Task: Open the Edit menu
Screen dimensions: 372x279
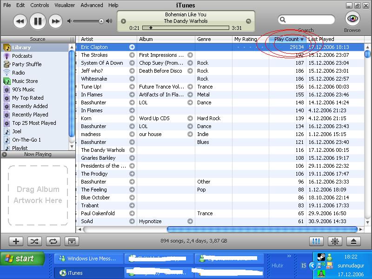Action: pos(20,5)
